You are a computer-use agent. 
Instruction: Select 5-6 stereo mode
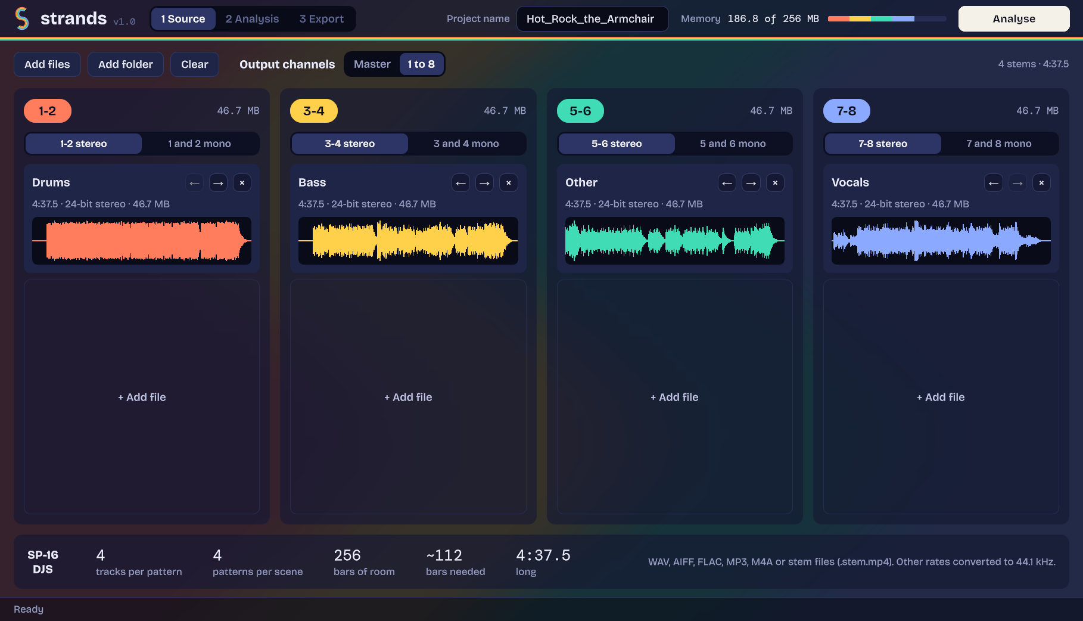pos(617,144)
